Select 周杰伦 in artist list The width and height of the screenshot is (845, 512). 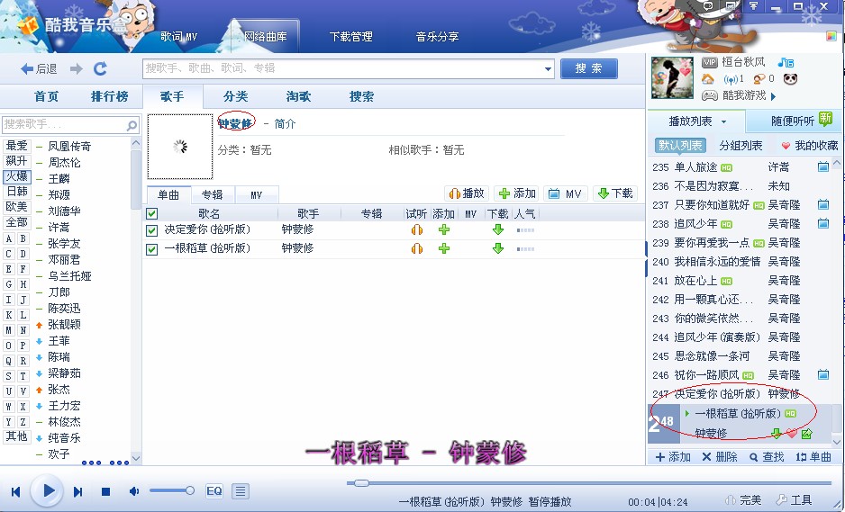tap(64, 163)
